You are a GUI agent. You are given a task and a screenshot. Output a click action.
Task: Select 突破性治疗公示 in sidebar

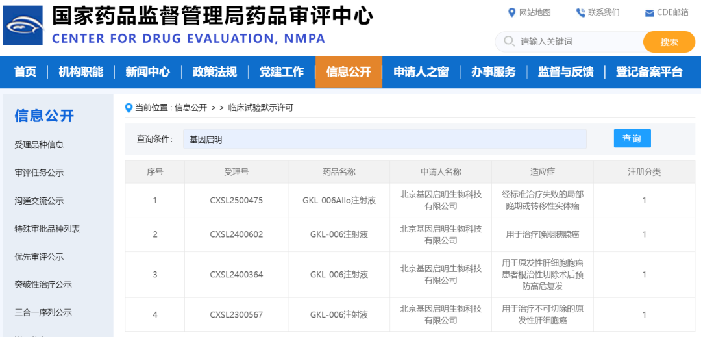tap(43, 284)
